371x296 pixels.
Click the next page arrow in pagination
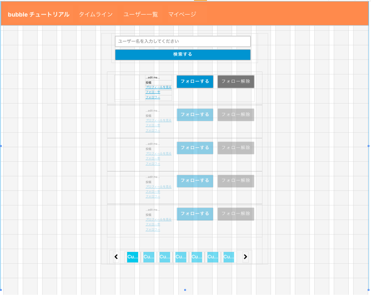(245, 257)
